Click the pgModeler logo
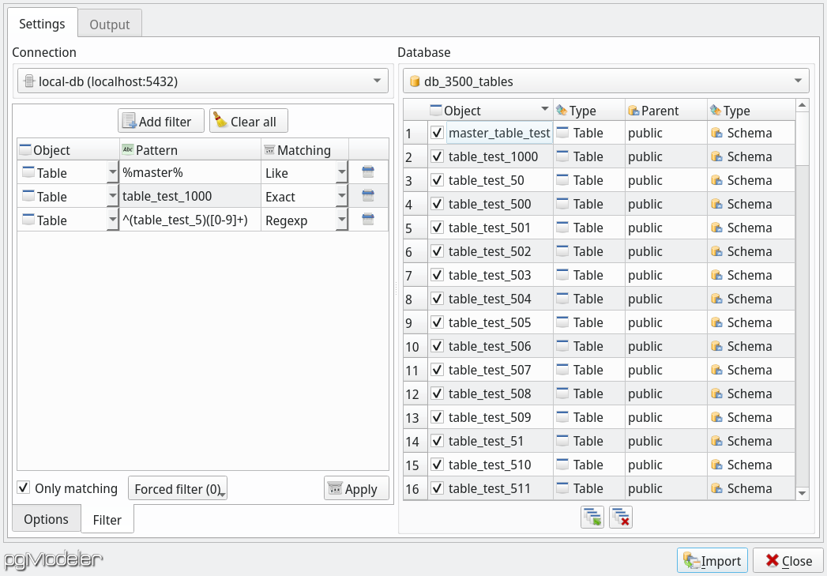 [x=53, y=560]
